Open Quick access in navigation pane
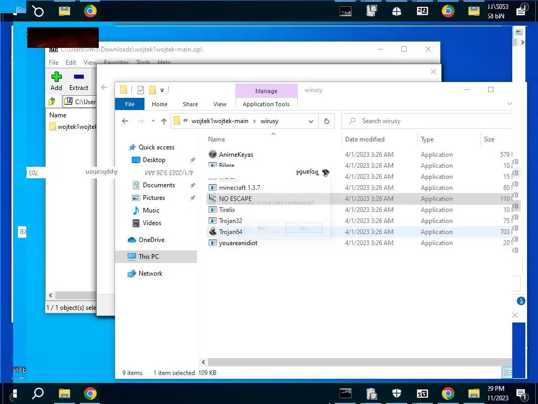 [157, 147]
